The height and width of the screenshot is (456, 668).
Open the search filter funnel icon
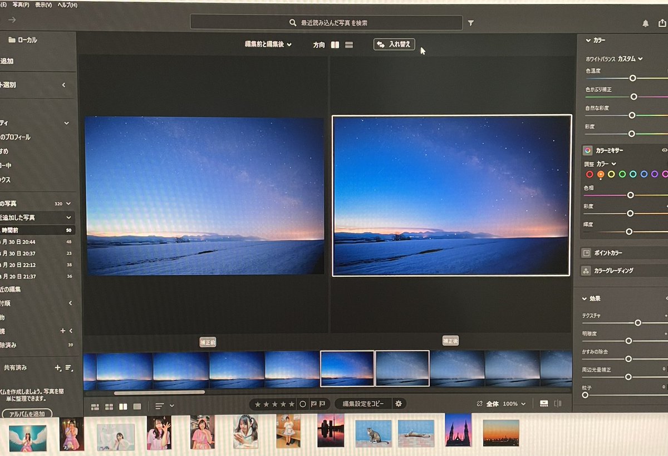tap(471, 23)
